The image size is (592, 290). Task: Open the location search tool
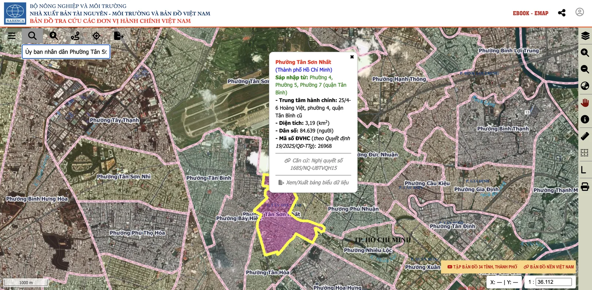(54, 36)
